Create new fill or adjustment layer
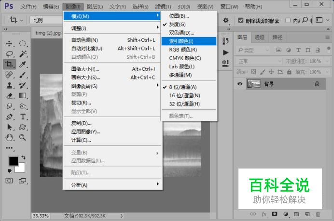The width and height of the screenshot is (334, 221). click(x=286, y=214)
